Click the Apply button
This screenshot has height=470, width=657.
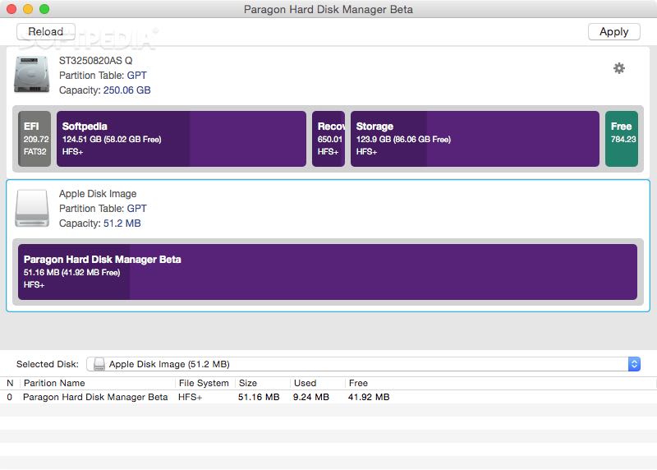[613, 31]
